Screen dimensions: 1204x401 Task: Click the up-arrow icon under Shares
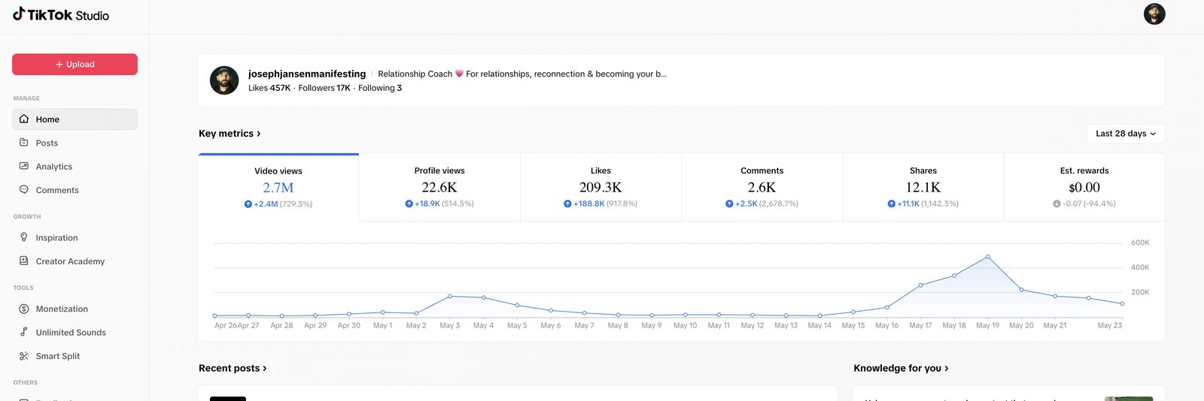[x=892, y=204]
